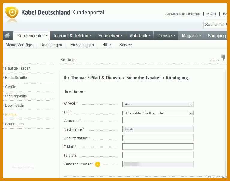Click the Kabel Deutschland logo
Image resolution: width=230 pixels, height=181 pixels.
12,13
